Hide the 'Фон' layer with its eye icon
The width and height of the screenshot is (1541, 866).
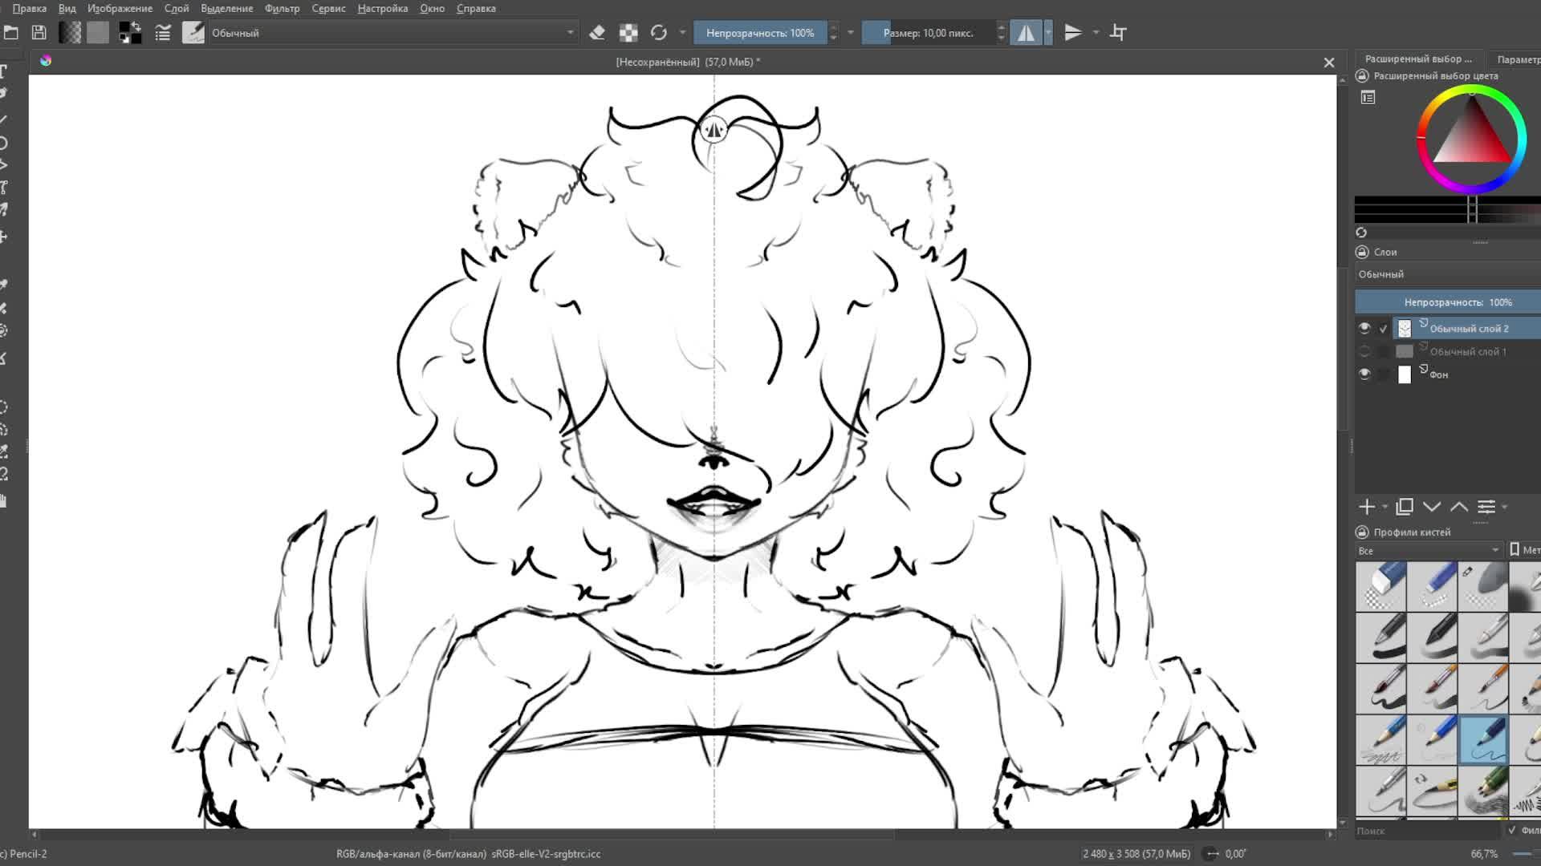click(x=1364, y=374)
